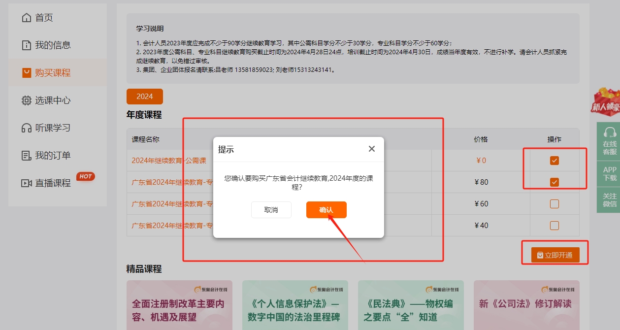The image size is (620, 330).
Task: Select the 购买课程 shopping-bag icon
Action: [x=27, y=70]
